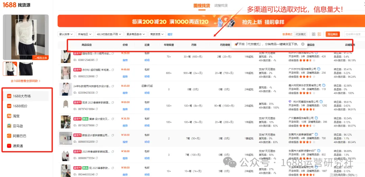Open the ¥69.00 product thumbnail

pos(66,104)
